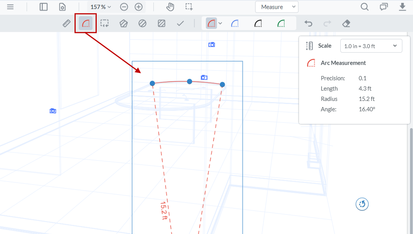Viewport: 413px width, 234px height.
Task: Open the Search tool
Action: tap(364, 6)
